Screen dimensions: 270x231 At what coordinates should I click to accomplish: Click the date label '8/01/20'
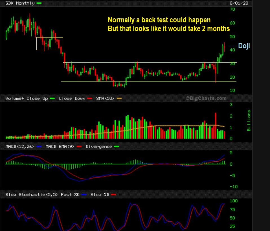point(239,3)
